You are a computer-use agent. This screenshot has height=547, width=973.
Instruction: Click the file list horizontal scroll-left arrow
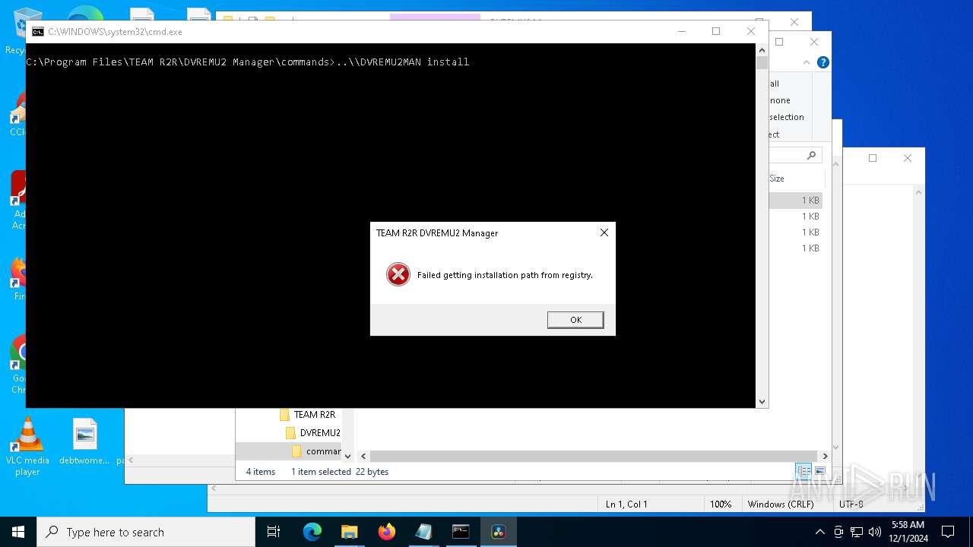point(363,456)
